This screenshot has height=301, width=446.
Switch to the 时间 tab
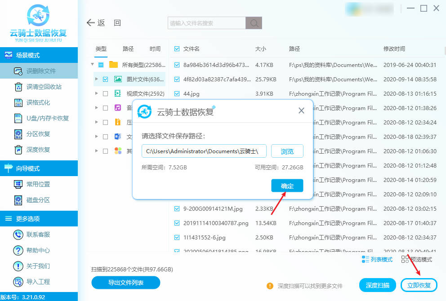pos(155,49)
